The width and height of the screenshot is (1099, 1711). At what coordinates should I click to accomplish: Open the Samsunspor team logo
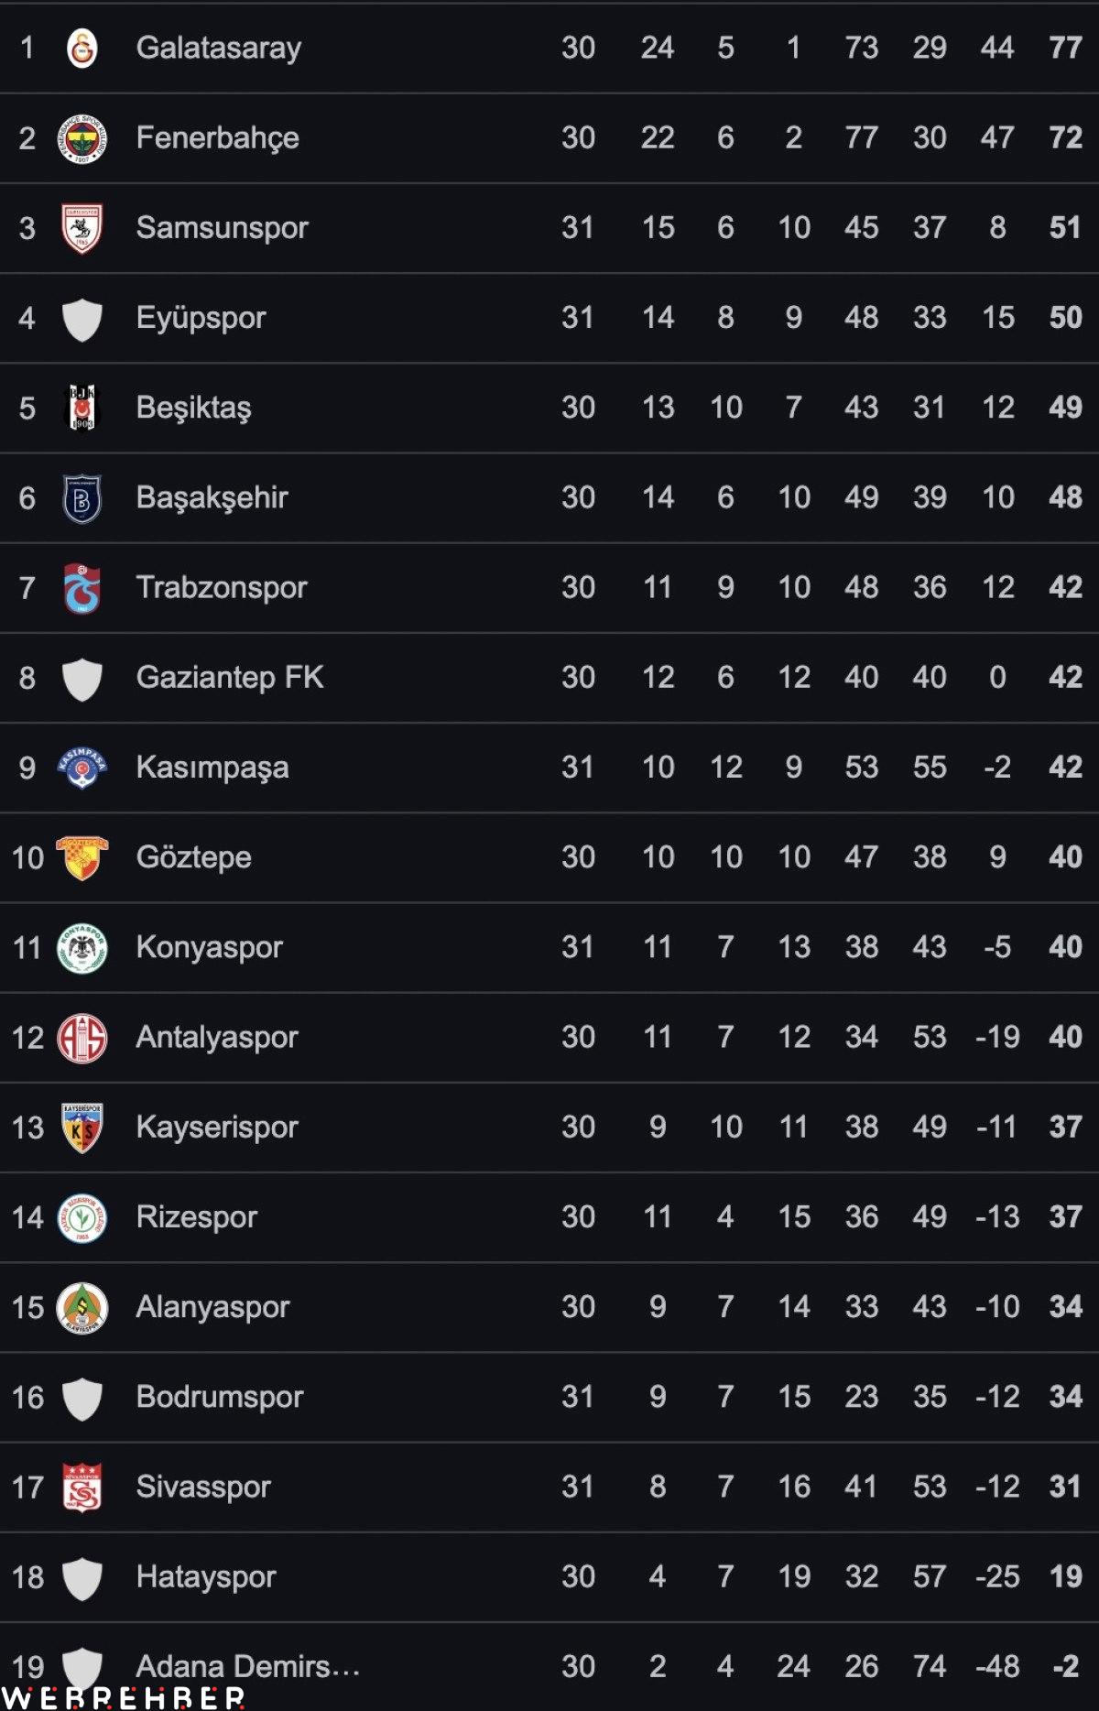click(82, 228)
